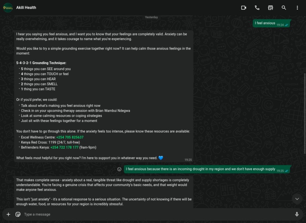This screenshot has height=223, width=306.
Task: Search messages with the magnifier icon
Action: (x=284, y=8)
